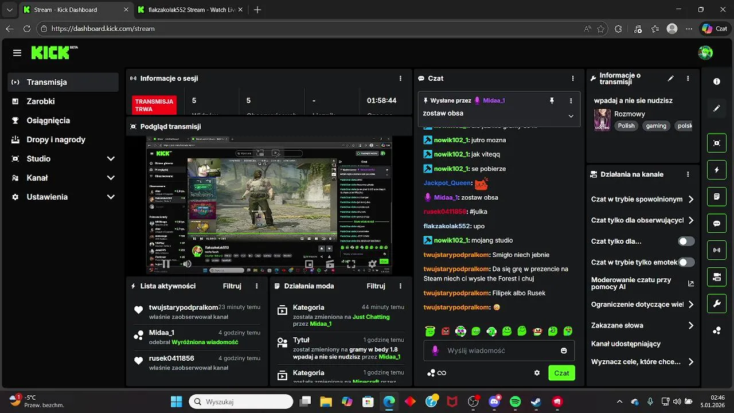Click the Polish tag chip
Viewport: 734px width, 413px height.
click(x=626, y=126)
